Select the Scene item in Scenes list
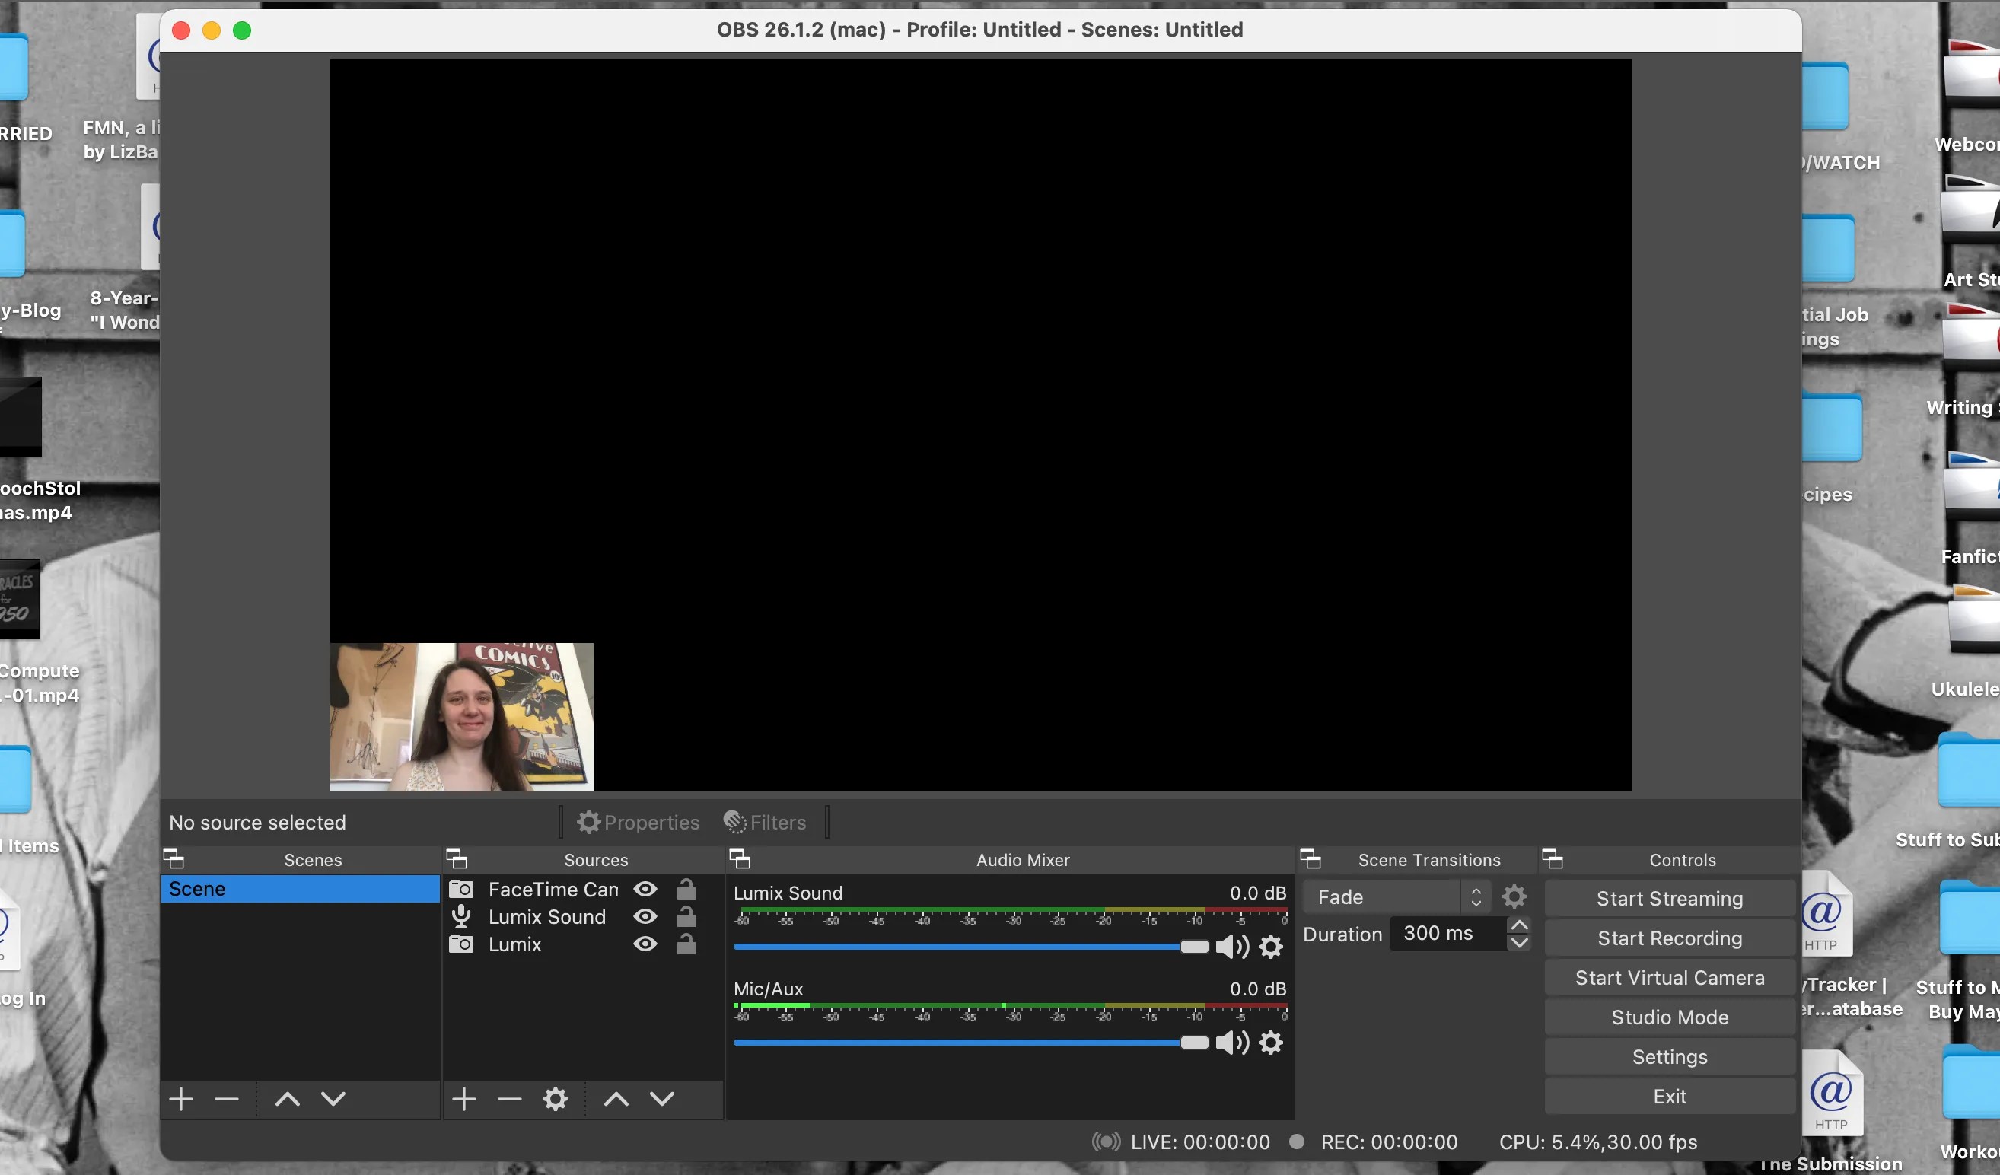This screenshot has height=1175, width=2000. [x=299, y=890]
